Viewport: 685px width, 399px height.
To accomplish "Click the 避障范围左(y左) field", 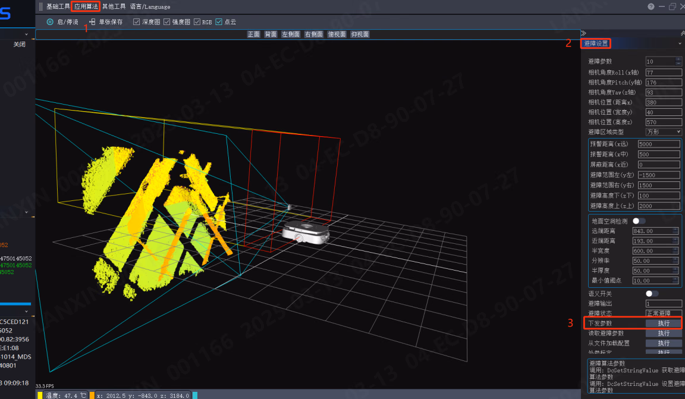I will click(659, 175).
